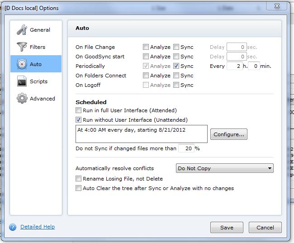
Task: Enable Analyze for On Folders Connect
Action: 146,76
